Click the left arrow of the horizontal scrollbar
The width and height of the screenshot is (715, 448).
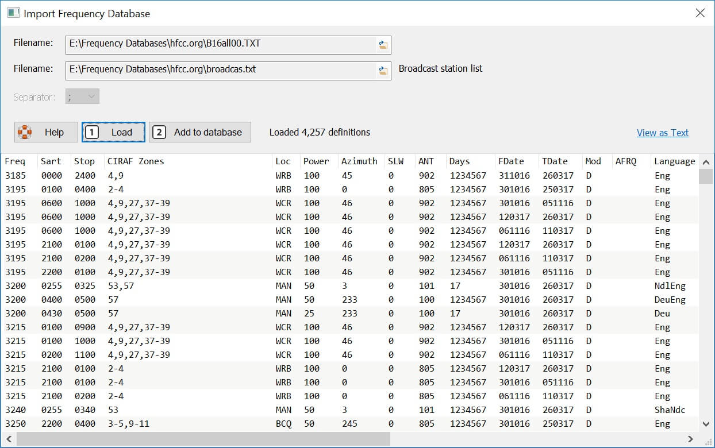pyautogui.click(x=8, y=439)
